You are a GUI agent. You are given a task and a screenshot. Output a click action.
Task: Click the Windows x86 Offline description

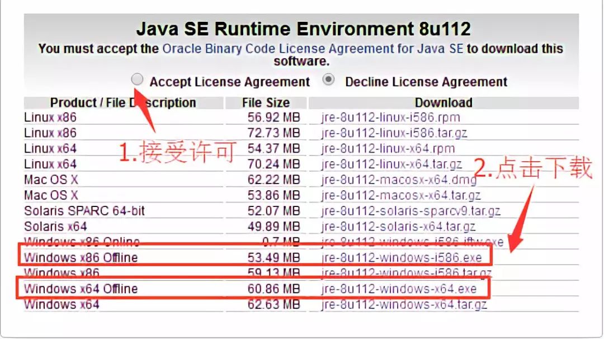point(81,257)
